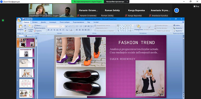The height and width of the screenshot is (99, 201).
Task: Apply bulleted list icon
Action: (x=77, y=26)
